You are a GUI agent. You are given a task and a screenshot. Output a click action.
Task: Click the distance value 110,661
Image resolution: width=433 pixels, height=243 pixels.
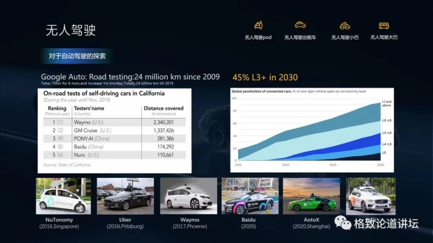click(x=166, y=155)
